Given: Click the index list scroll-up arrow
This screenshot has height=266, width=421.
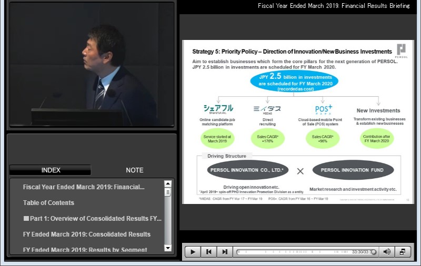Looking at the screenshot, I should [x=168, y=183].
